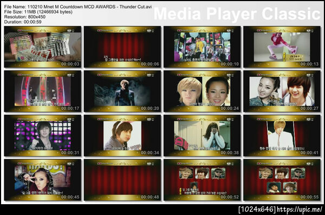Select the thumbnail at 00:00:06
This screenshot has width=325, height=215.
pyautogui.click(x=122, y=47)
